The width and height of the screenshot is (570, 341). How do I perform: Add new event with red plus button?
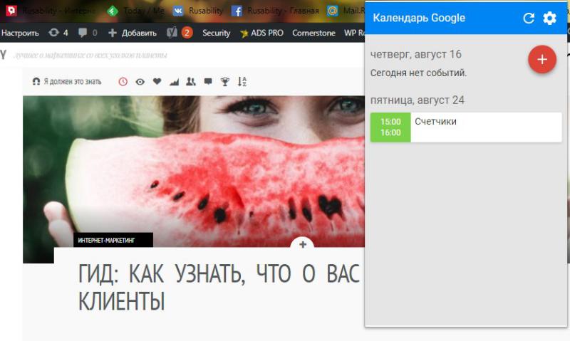[542, 59]
